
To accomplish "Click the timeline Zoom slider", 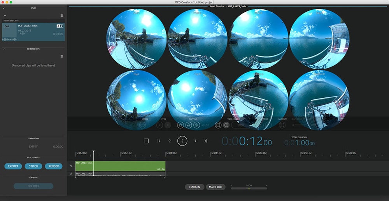I will click(249, 189).
